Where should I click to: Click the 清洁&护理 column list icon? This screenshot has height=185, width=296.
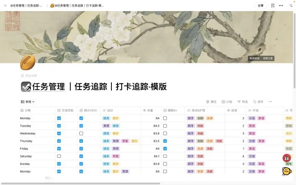click(189, 111)
